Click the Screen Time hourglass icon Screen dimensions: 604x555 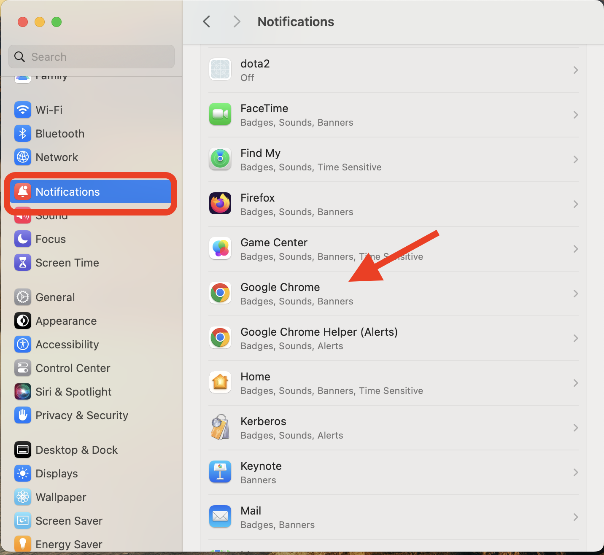(x=23, y=262)
